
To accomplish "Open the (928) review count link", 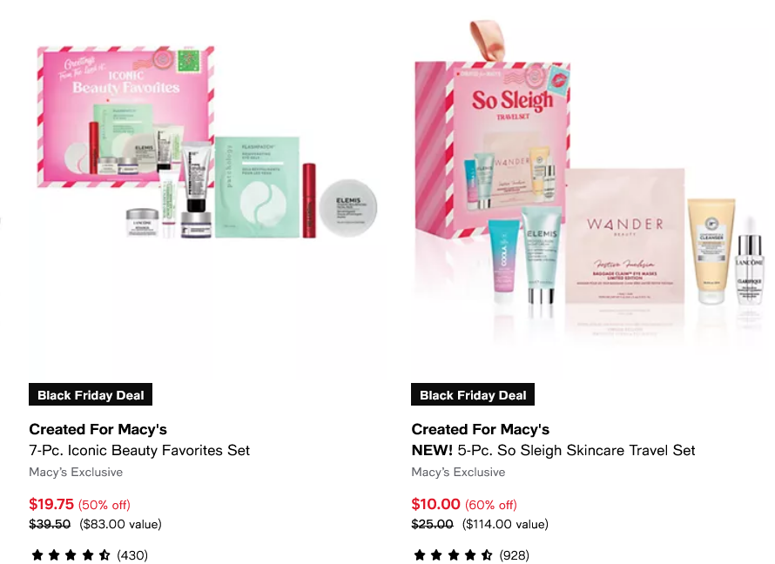I will 515,555.
